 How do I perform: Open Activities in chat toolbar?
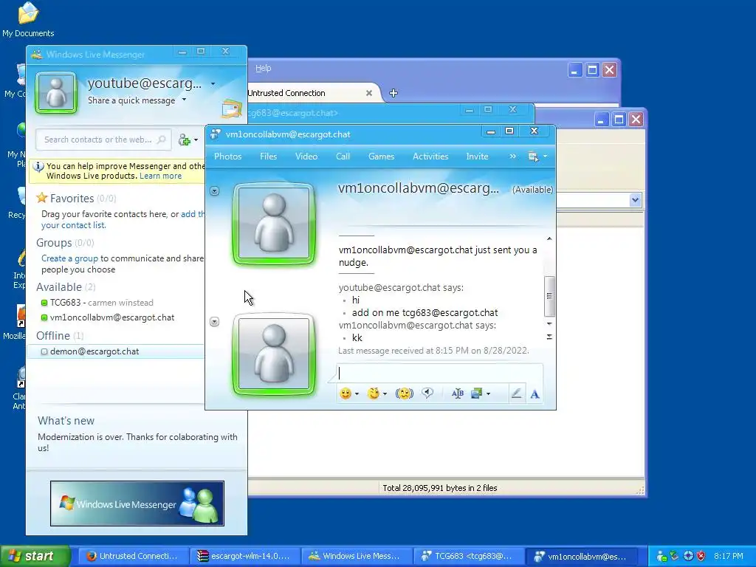click(430, 157)
